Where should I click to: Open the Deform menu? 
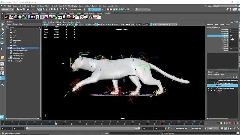tap(94, 6)
